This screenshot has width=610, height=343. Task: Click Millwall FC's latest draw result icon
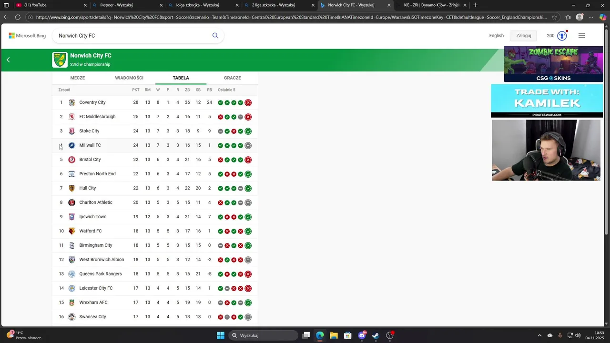[248, 145]
